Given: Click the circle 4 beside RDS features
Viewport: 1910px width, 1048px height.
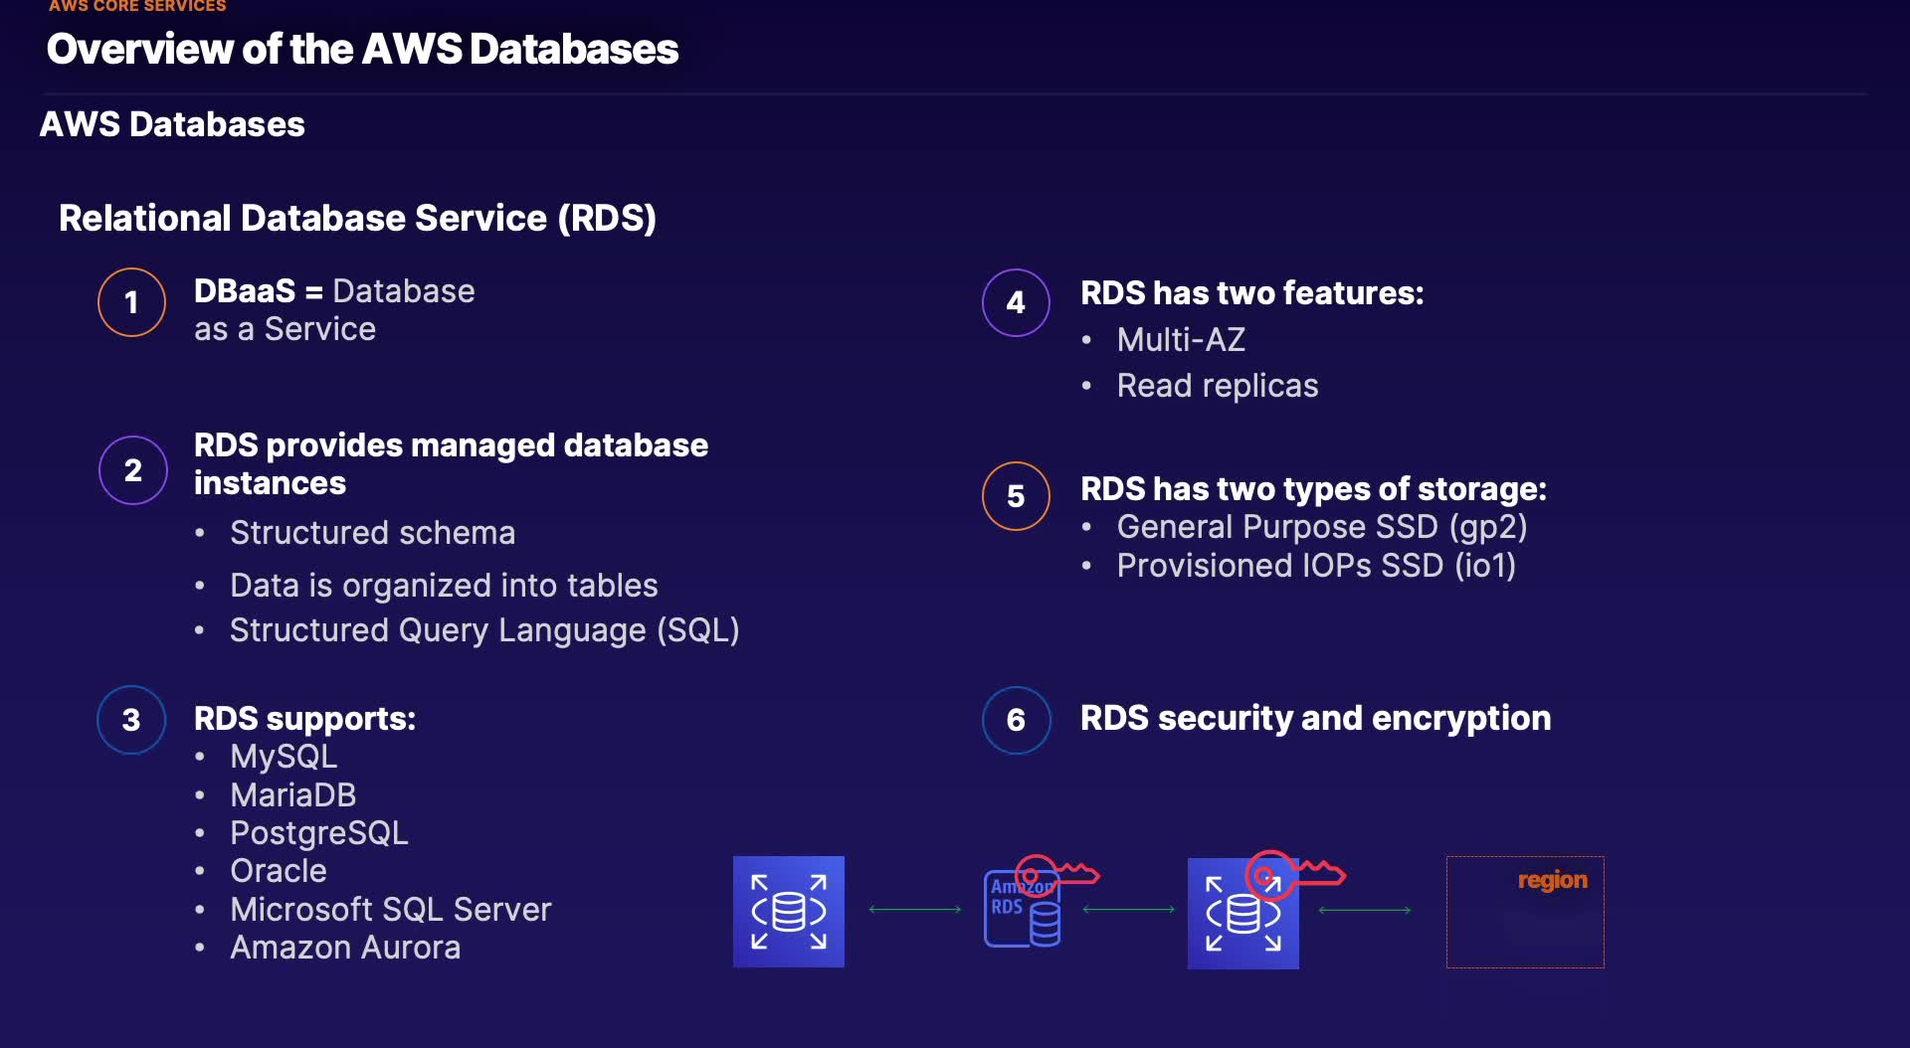Looking at the screenshot, I should 1016,302.
